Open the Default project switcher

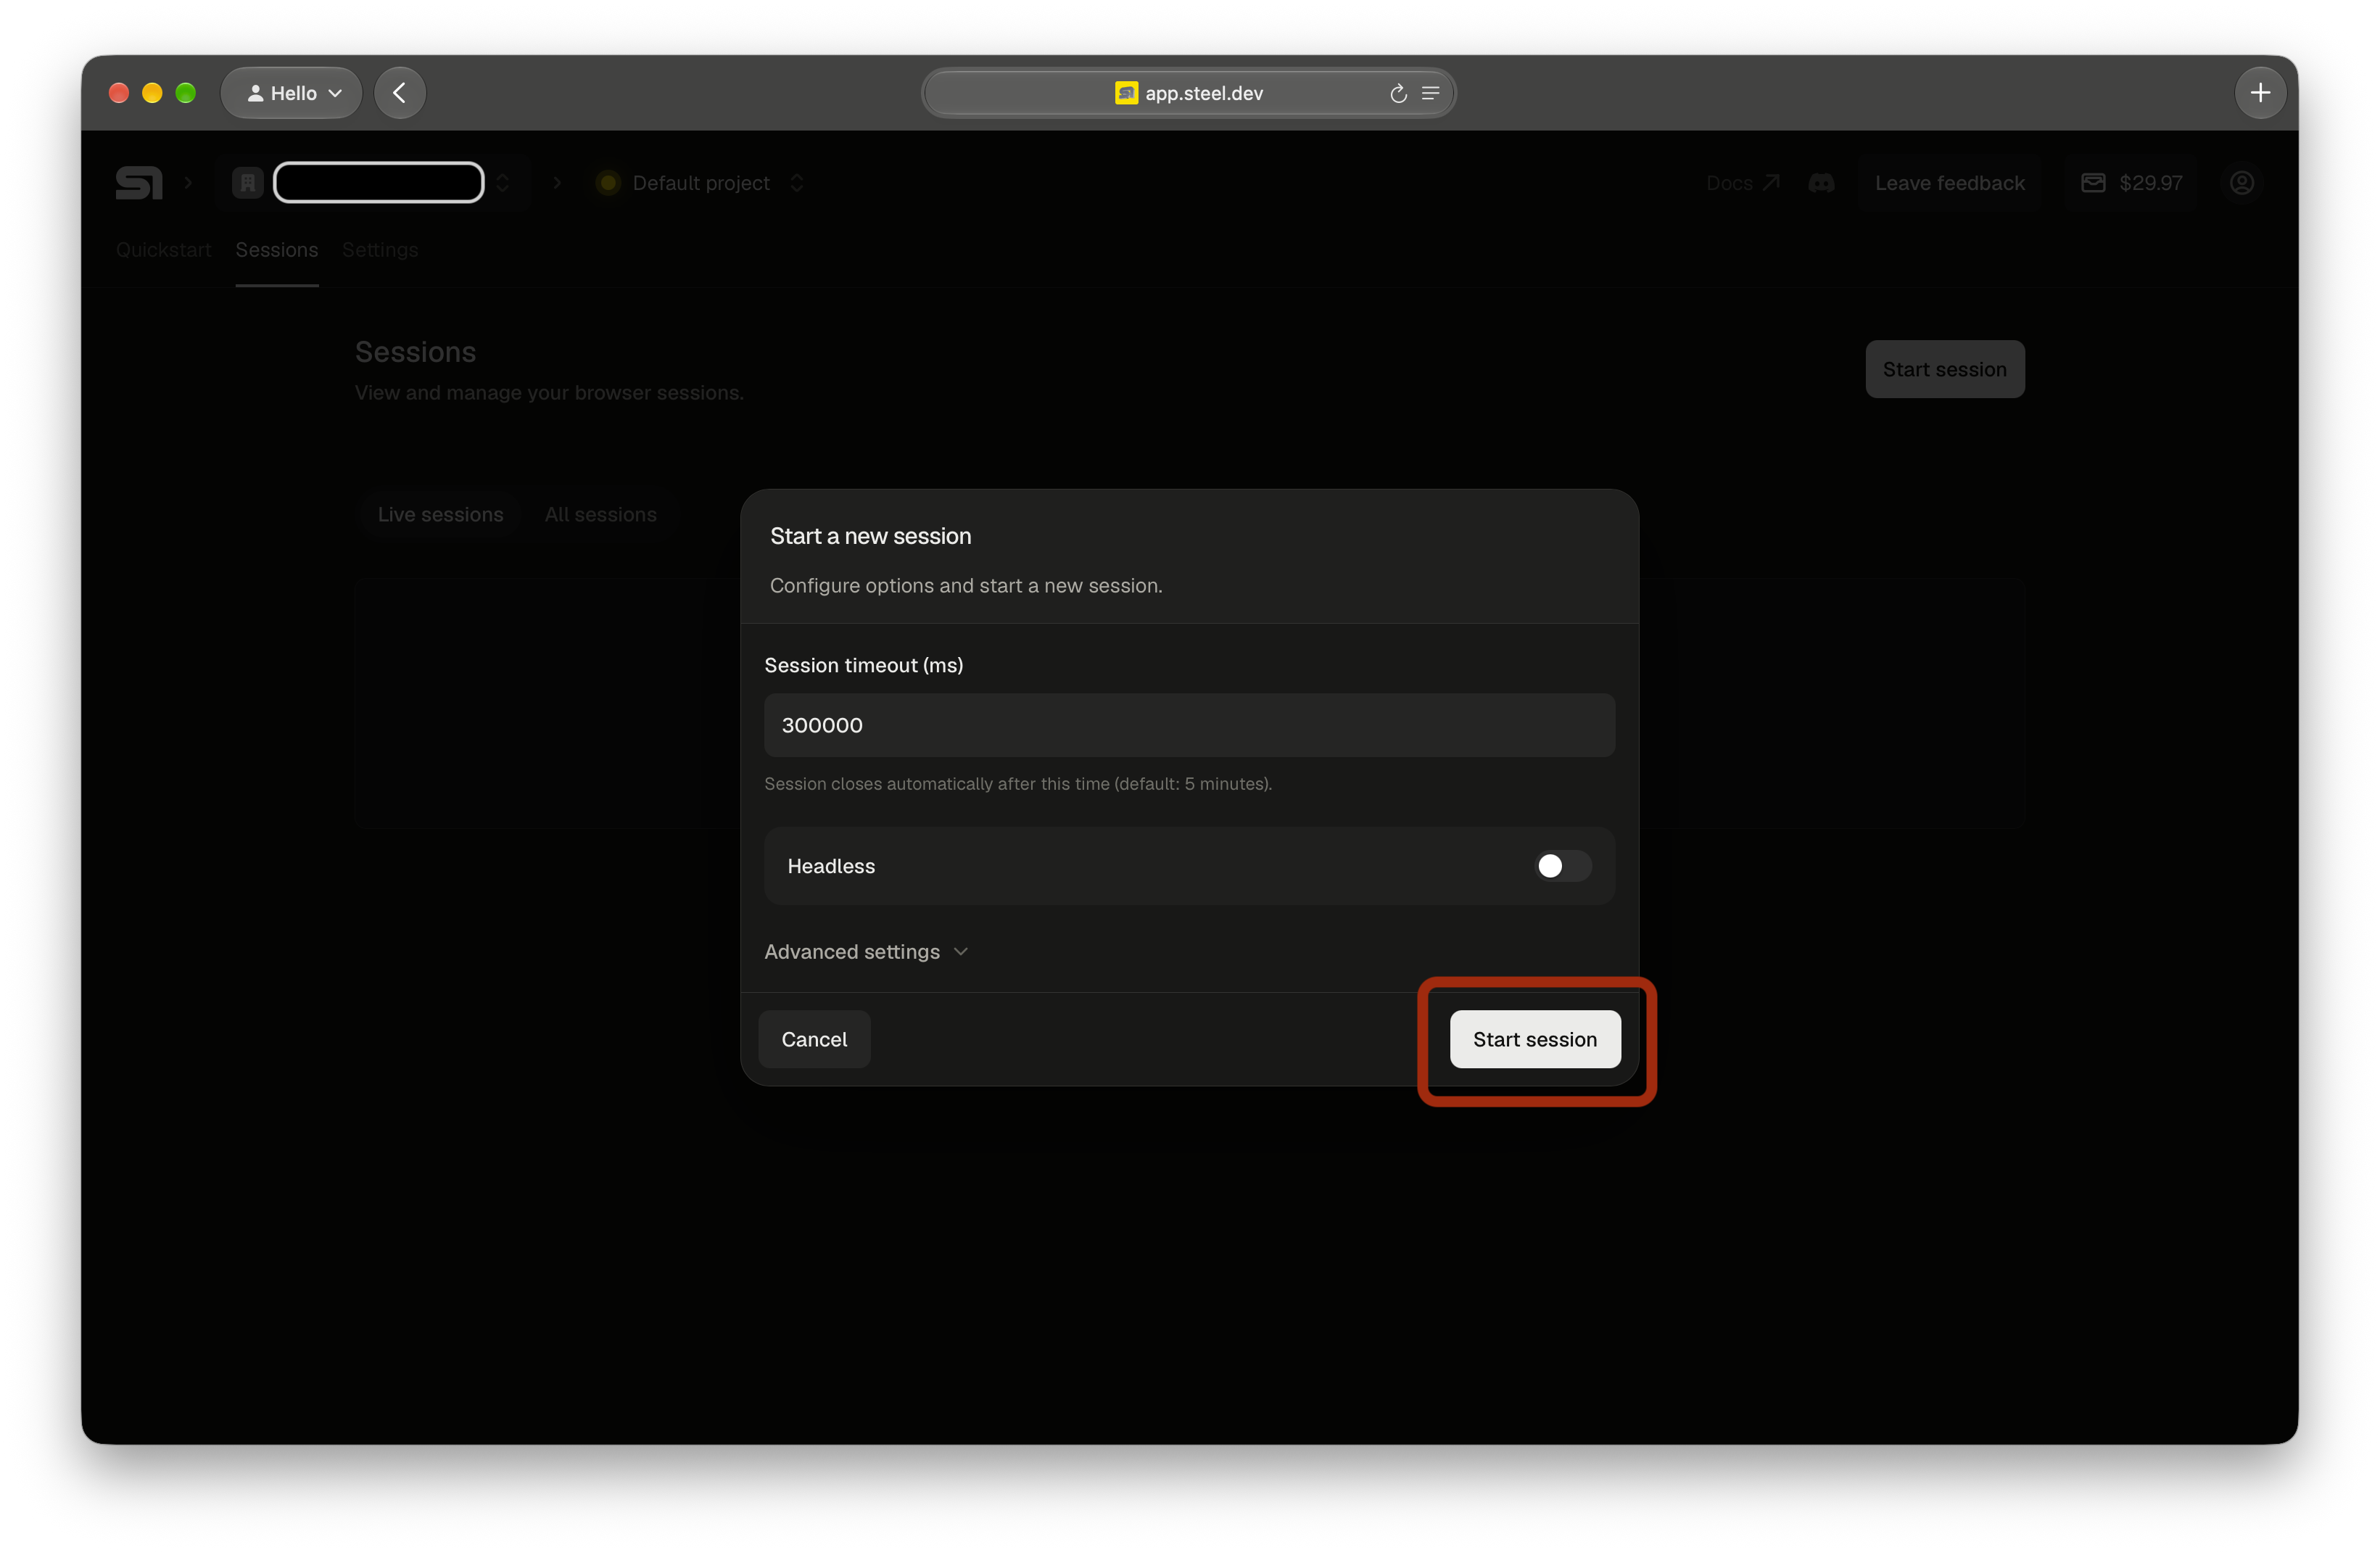pyautogui.click(x=700, y=183)
